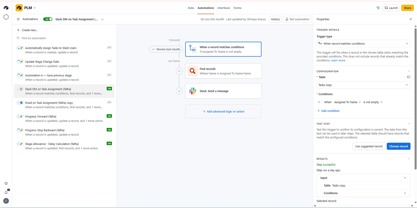Click the trigger step record-matches icon

click(193, 49)
